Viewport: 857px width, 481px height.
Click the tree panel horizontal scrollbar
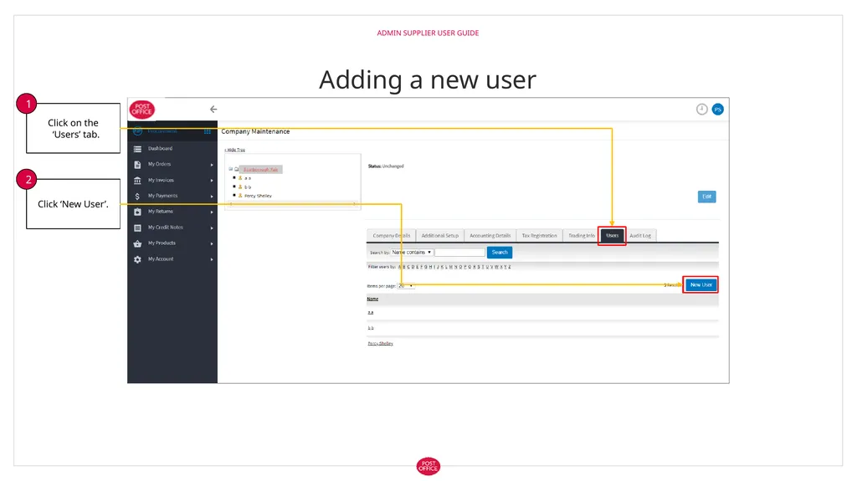[292, 204]
